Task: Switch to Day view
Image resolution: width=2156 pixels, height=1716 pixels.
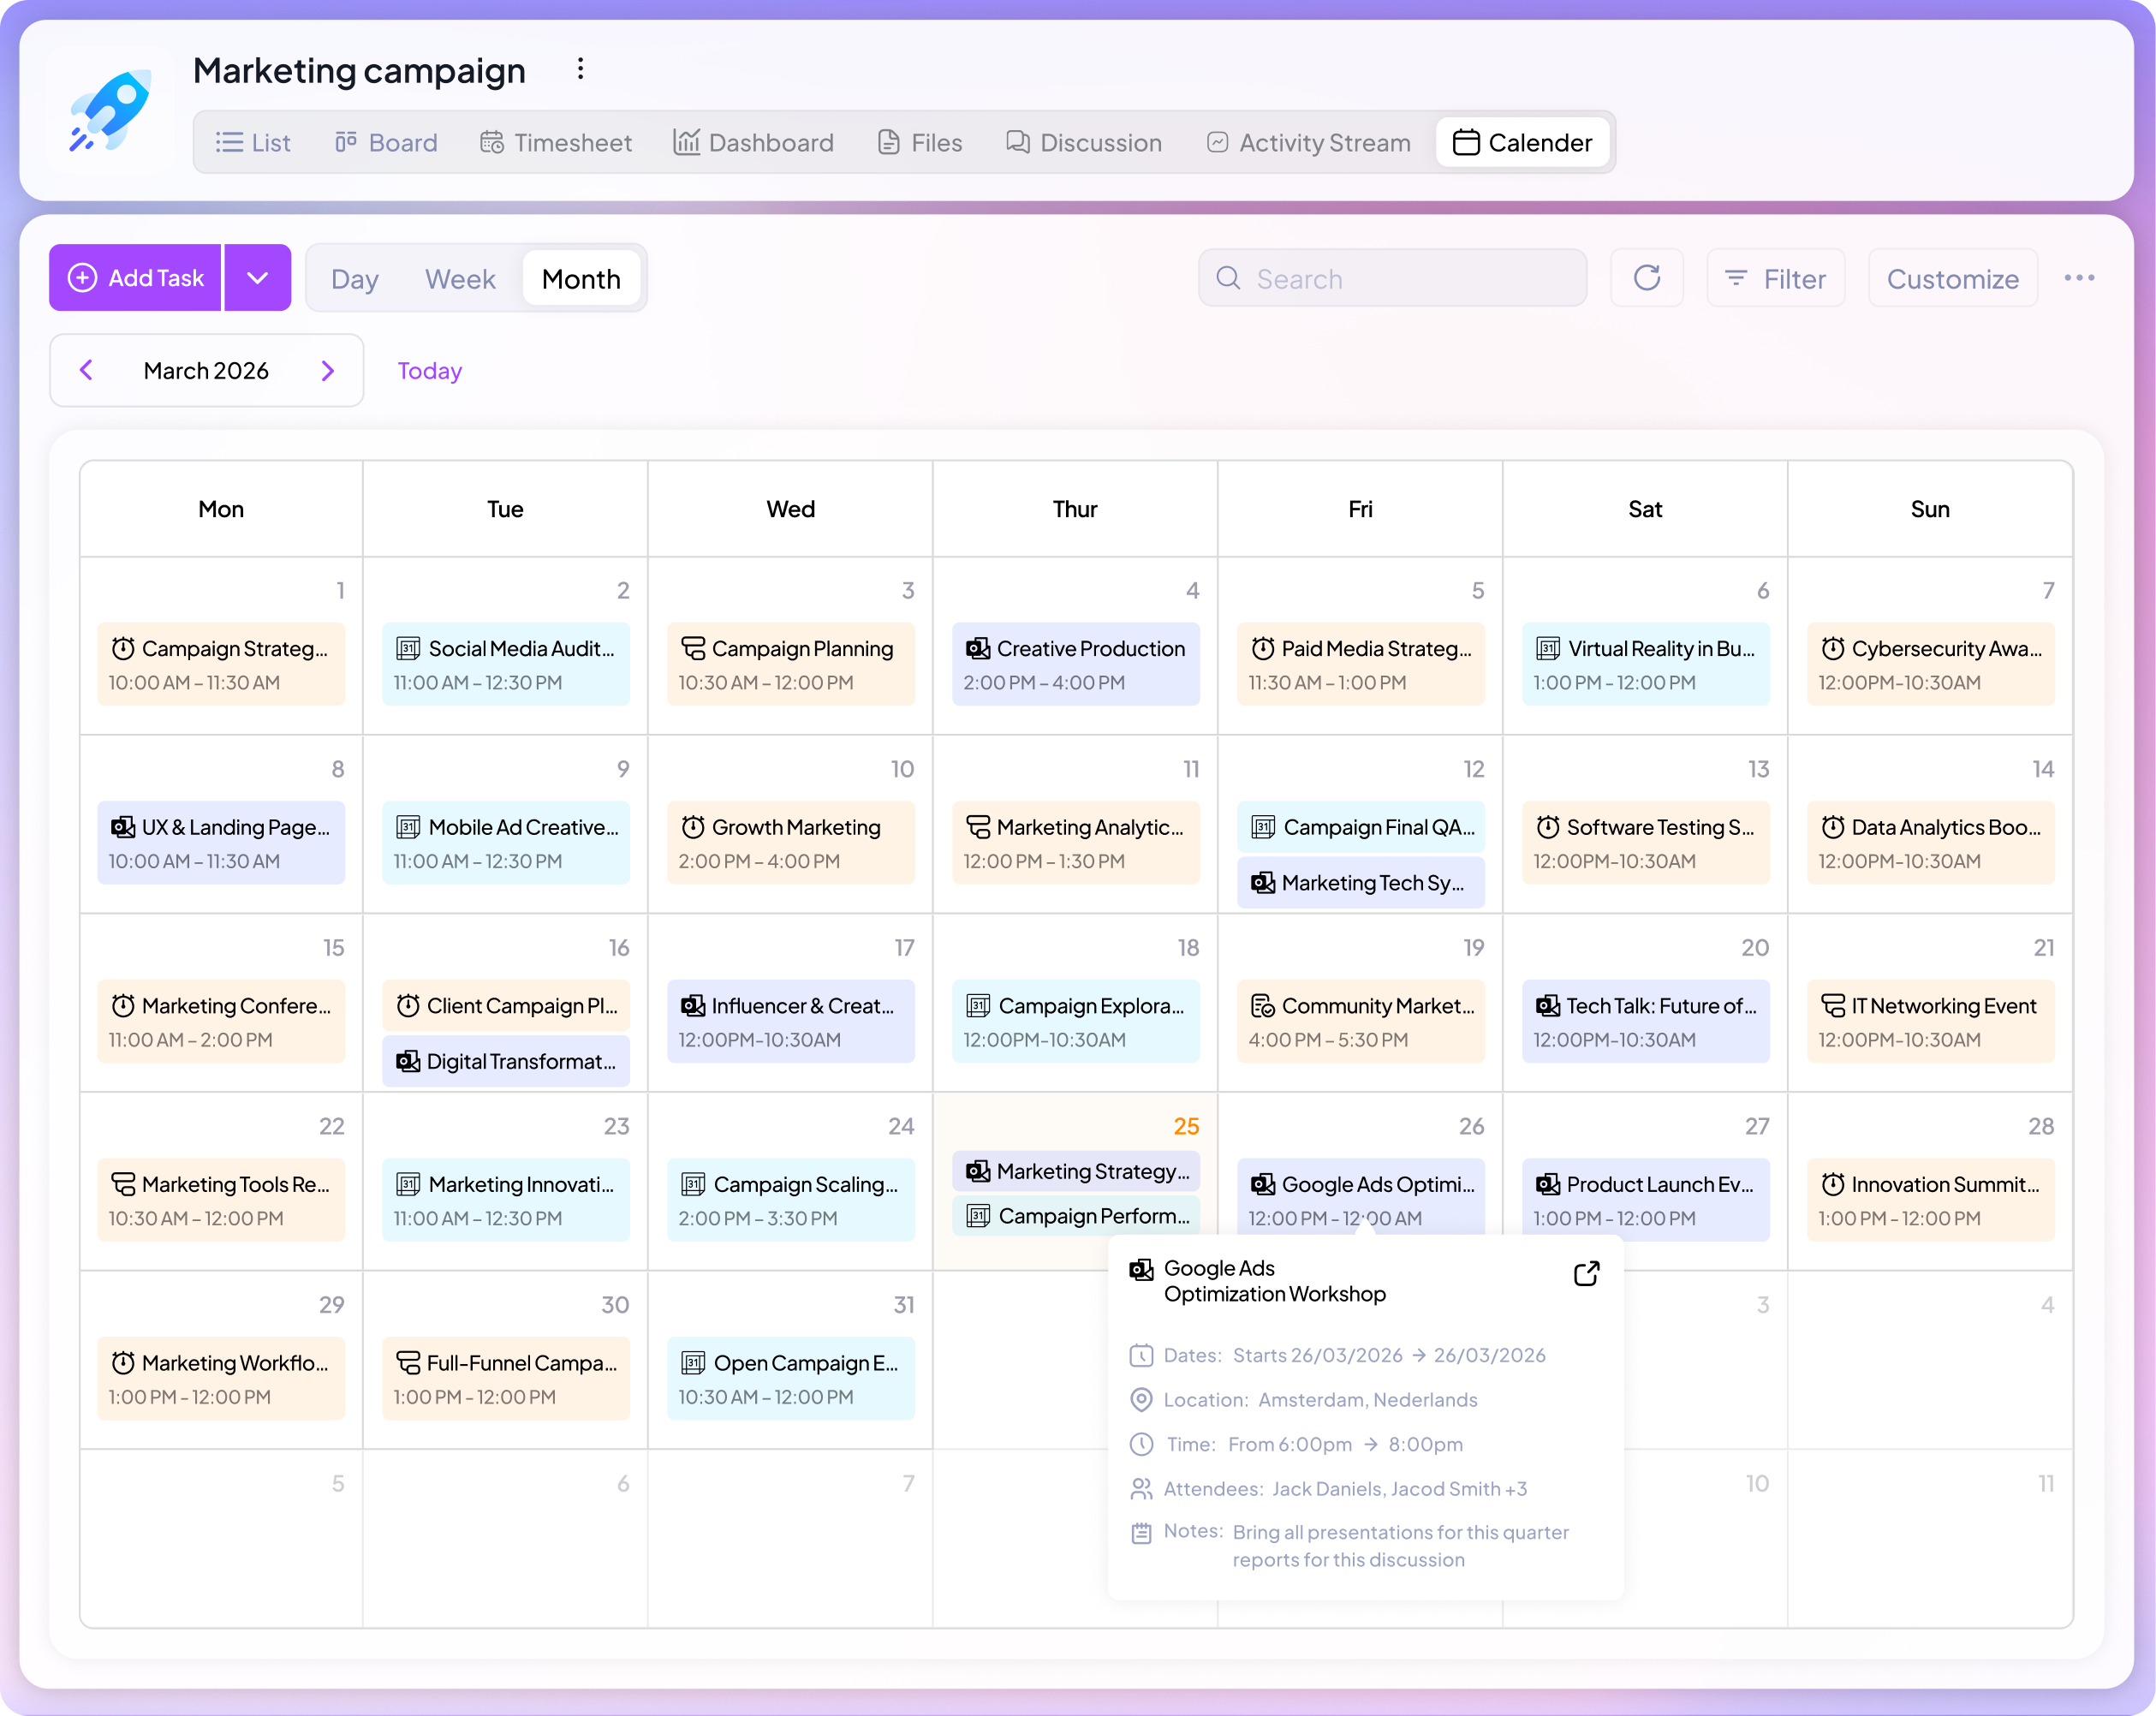Action: (355, 279)
